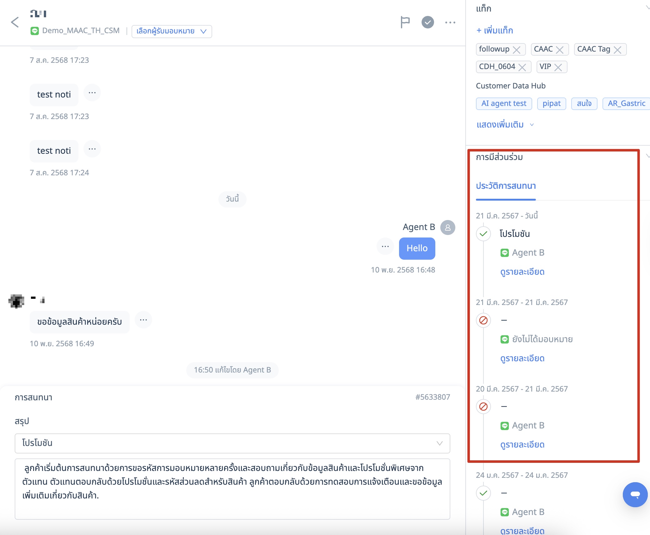
Task: View details of the โปรโมชัน conversation entry
Action: tap(522, 272)
